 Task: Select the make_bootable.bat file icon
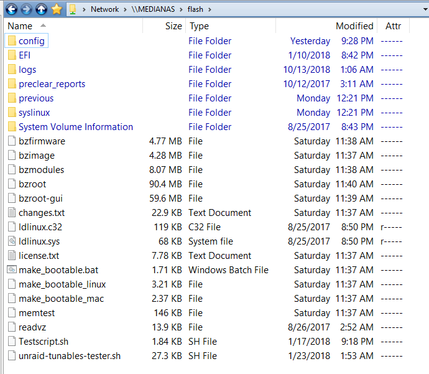pos(12,269)
